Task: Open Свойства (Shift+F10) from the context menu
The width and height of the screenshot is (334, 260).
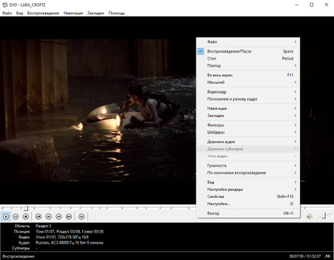Action: tap(248, 197)
